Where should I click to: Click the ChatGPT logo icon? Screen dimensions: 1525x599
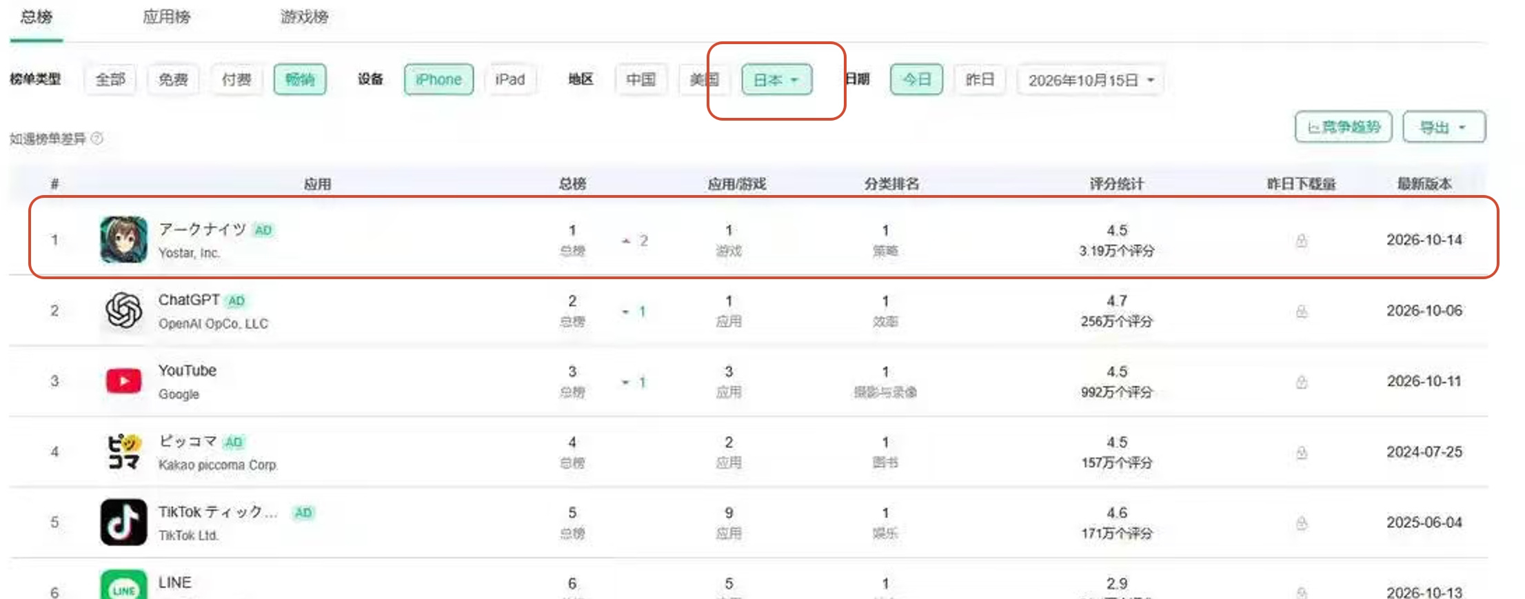[x=124, y=311]
